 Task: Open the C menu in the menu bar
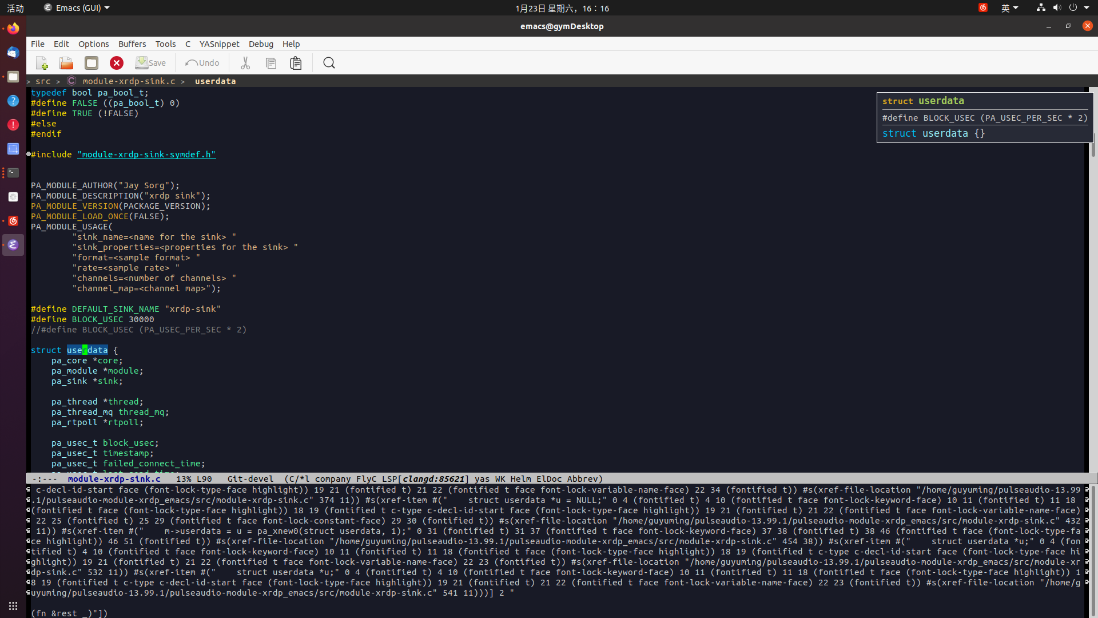(188, 43)
